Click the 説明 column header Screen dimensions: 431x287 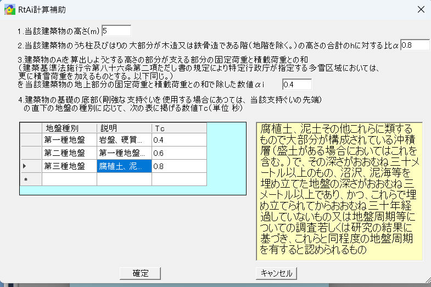click(124, 128)
